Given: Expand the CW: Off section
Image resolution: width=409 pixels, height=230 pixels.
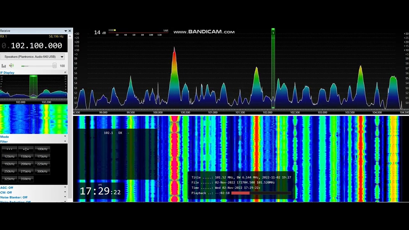Looking at the screenshot, I should (x=65, y=192).
